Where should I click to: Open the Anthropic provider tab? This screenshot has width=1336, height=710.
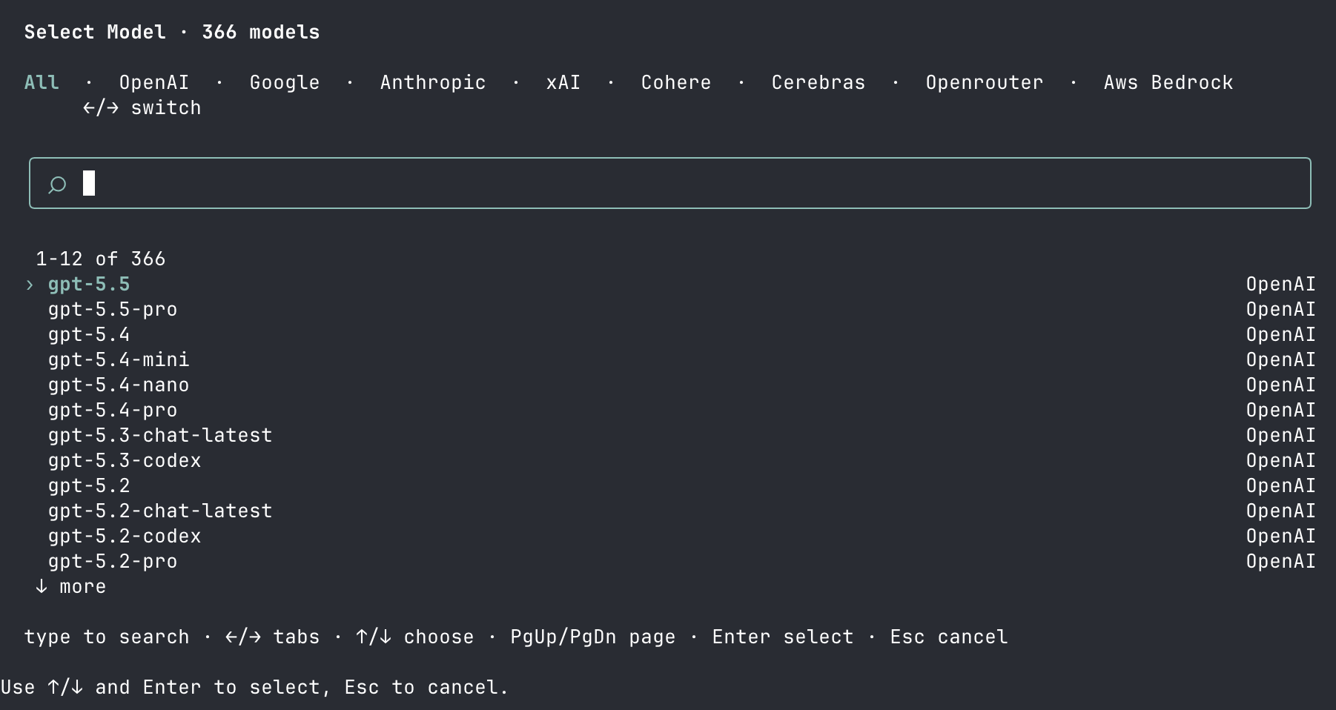(x=433, y=82)
